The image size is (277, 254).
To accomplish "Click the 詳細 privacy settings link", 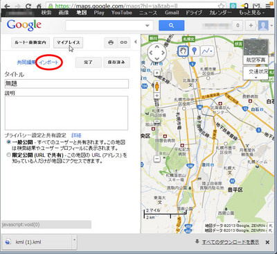I will coord(76,135).
